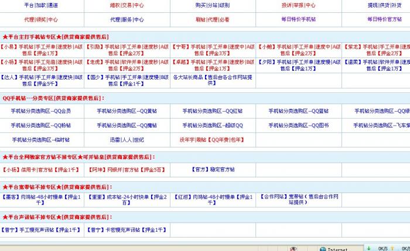Select 【小杨】手机钻 手工充值 supplier
The width and height of the screenshot is (410, 251).
pos(42,65)
